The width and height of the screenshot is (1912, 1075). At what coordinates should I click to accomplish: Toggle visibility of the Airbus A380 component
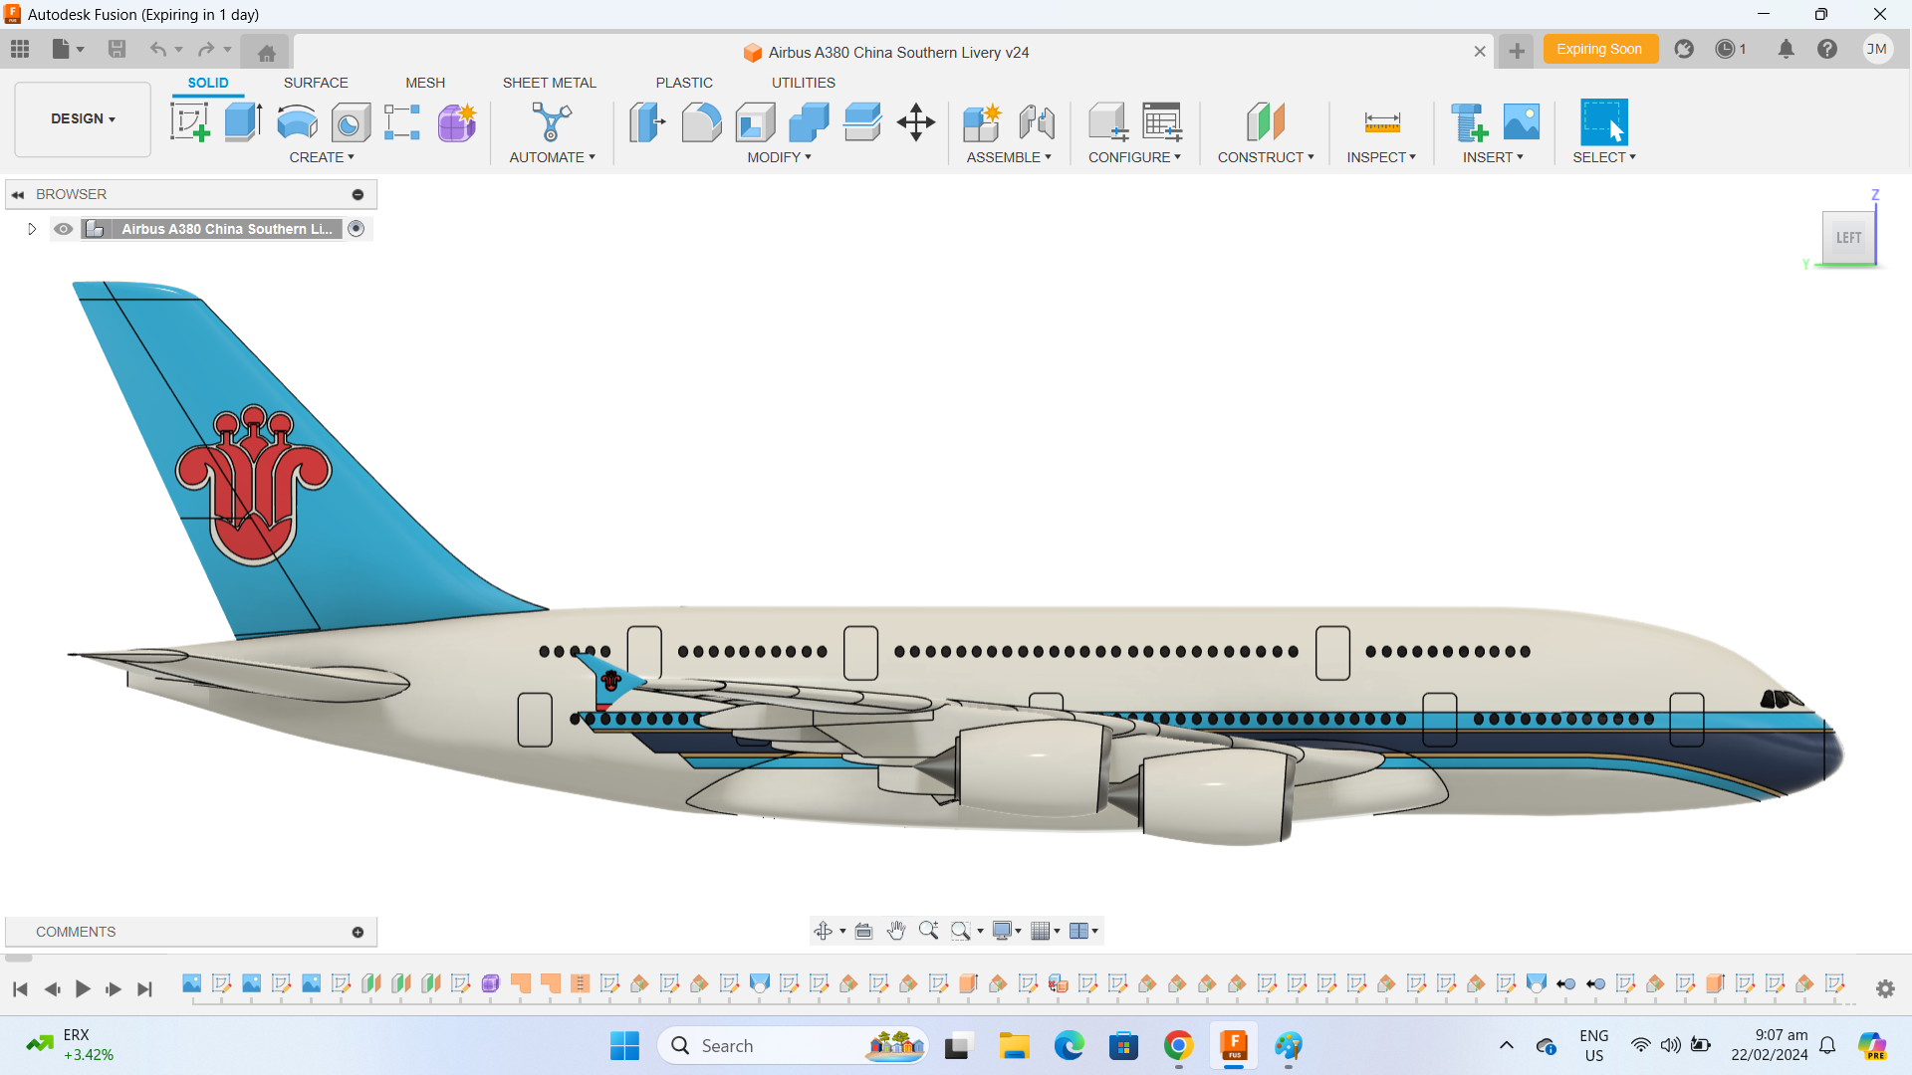(63, 229)
